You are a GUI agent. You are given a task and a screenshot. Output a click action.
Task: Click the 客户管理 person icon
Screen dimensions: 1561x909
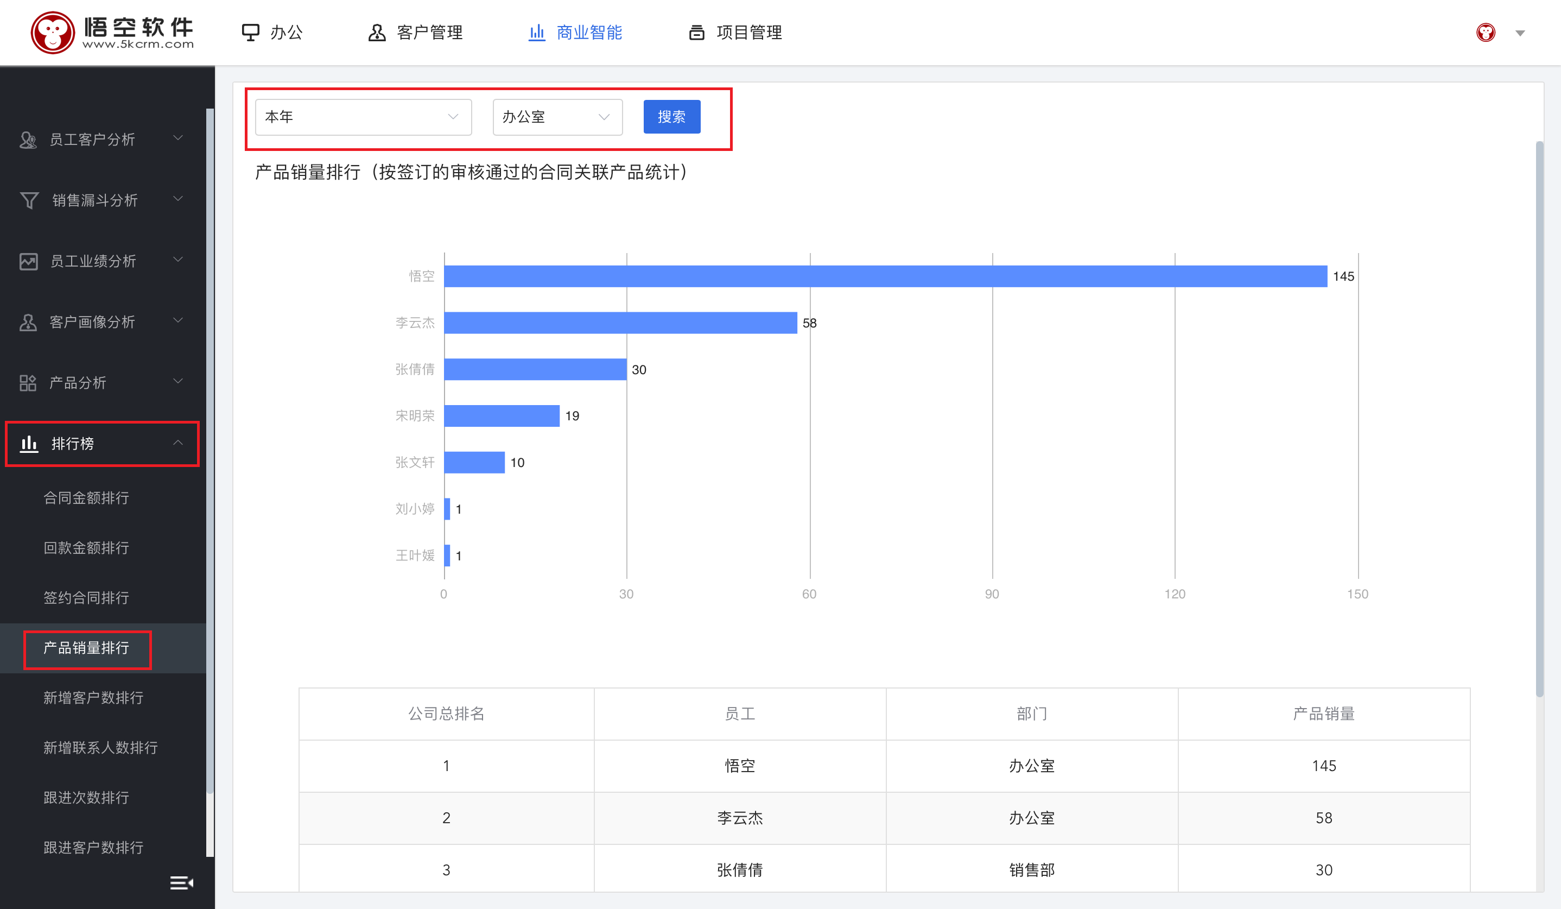coord(377,32)
